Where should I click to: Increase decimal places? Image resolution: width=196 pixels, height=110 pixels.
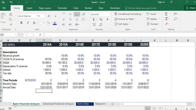coord(94,24)
